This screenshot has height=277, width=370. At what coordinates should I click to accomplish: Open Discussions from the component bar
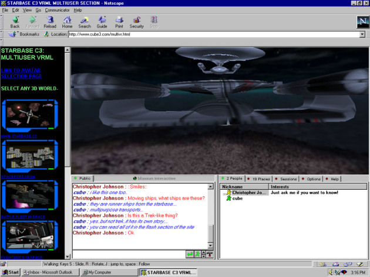pyautogui.click(x=348, y=264)
